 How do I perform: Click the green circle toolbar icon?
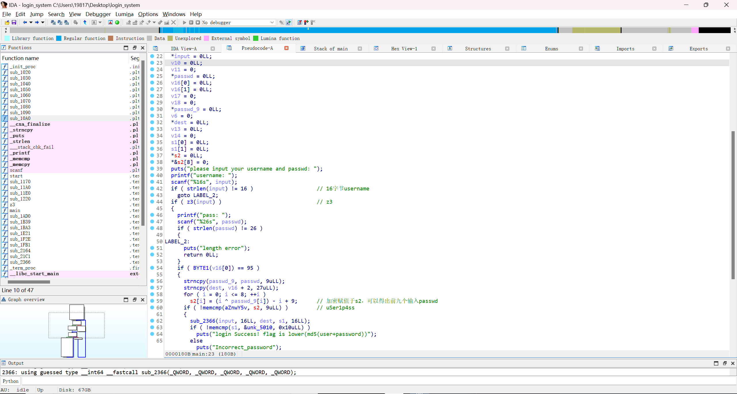[x=117, y=22]
